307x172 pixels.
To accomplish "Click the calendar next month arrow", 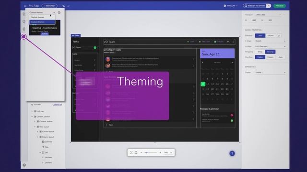I will click(232, 63).
